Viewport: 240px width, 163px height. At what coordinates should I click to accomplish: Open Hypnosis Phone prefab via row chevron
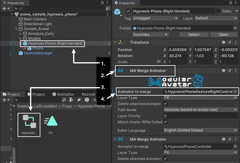coord(109,43)
